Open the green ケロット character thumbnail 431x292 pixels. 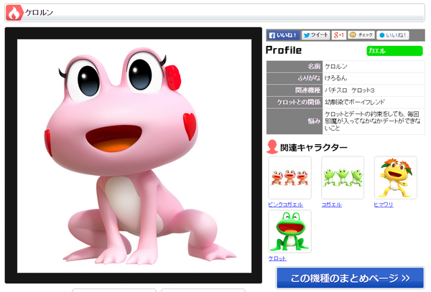289,231
